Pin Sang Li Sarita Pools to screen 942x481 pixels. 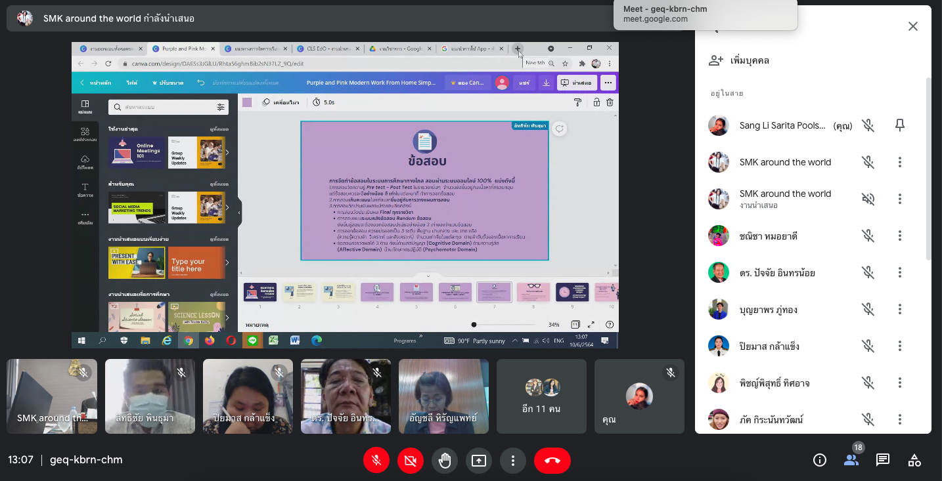900,125
